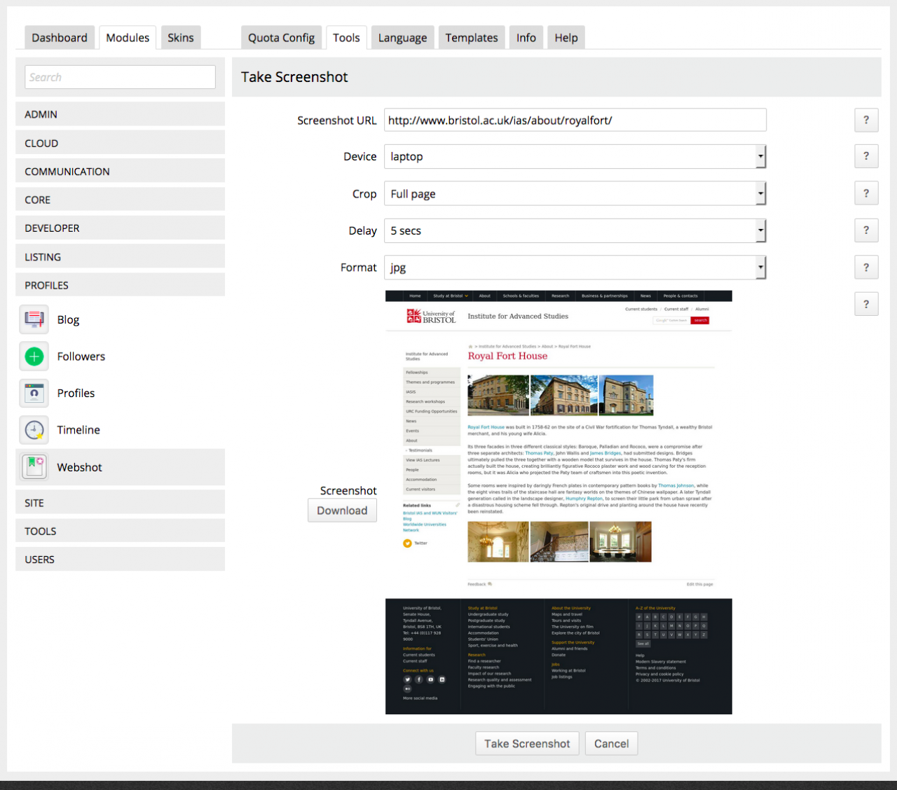Open help for the Device field
The width and height of the screenshot is (897, 790).
point(866,156)
